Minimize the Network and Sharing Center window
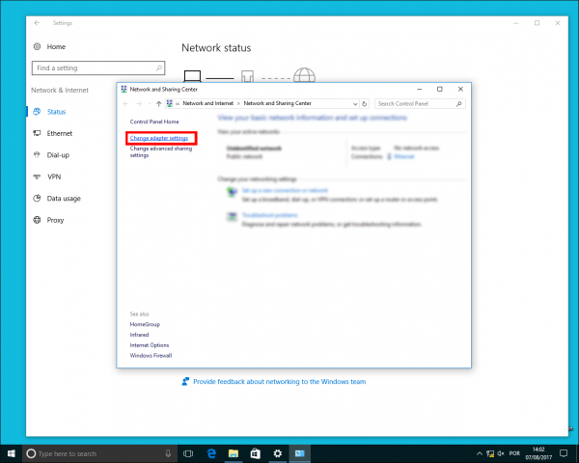 tap(420, 89)
